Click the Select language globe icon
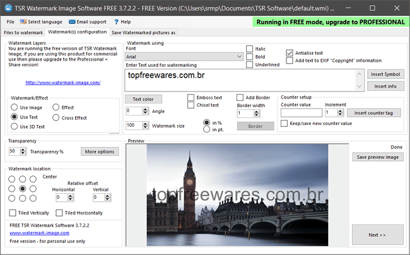The image size is (410, 255). pyautogui.click(x=23, y=21)
